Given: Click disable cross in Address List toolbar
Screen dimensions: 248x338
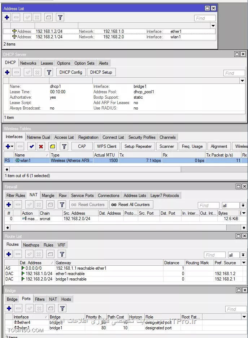Looking at the screenshot, I should [x=37, y=17].
